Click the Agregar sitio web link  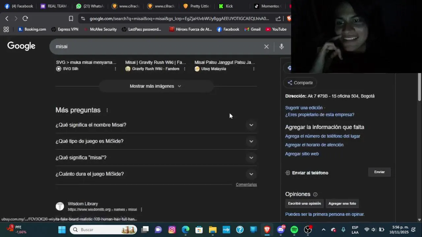[302, 154]
